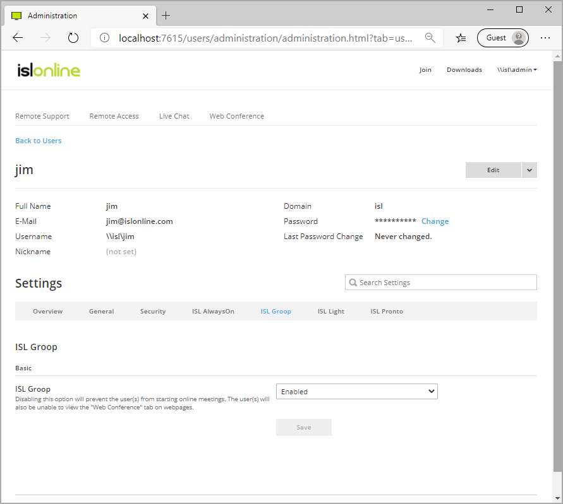Select the ISL Groop settings tab
Image resolution: width=563 pixels, height=504 pixels.
[x=275, y=311]
